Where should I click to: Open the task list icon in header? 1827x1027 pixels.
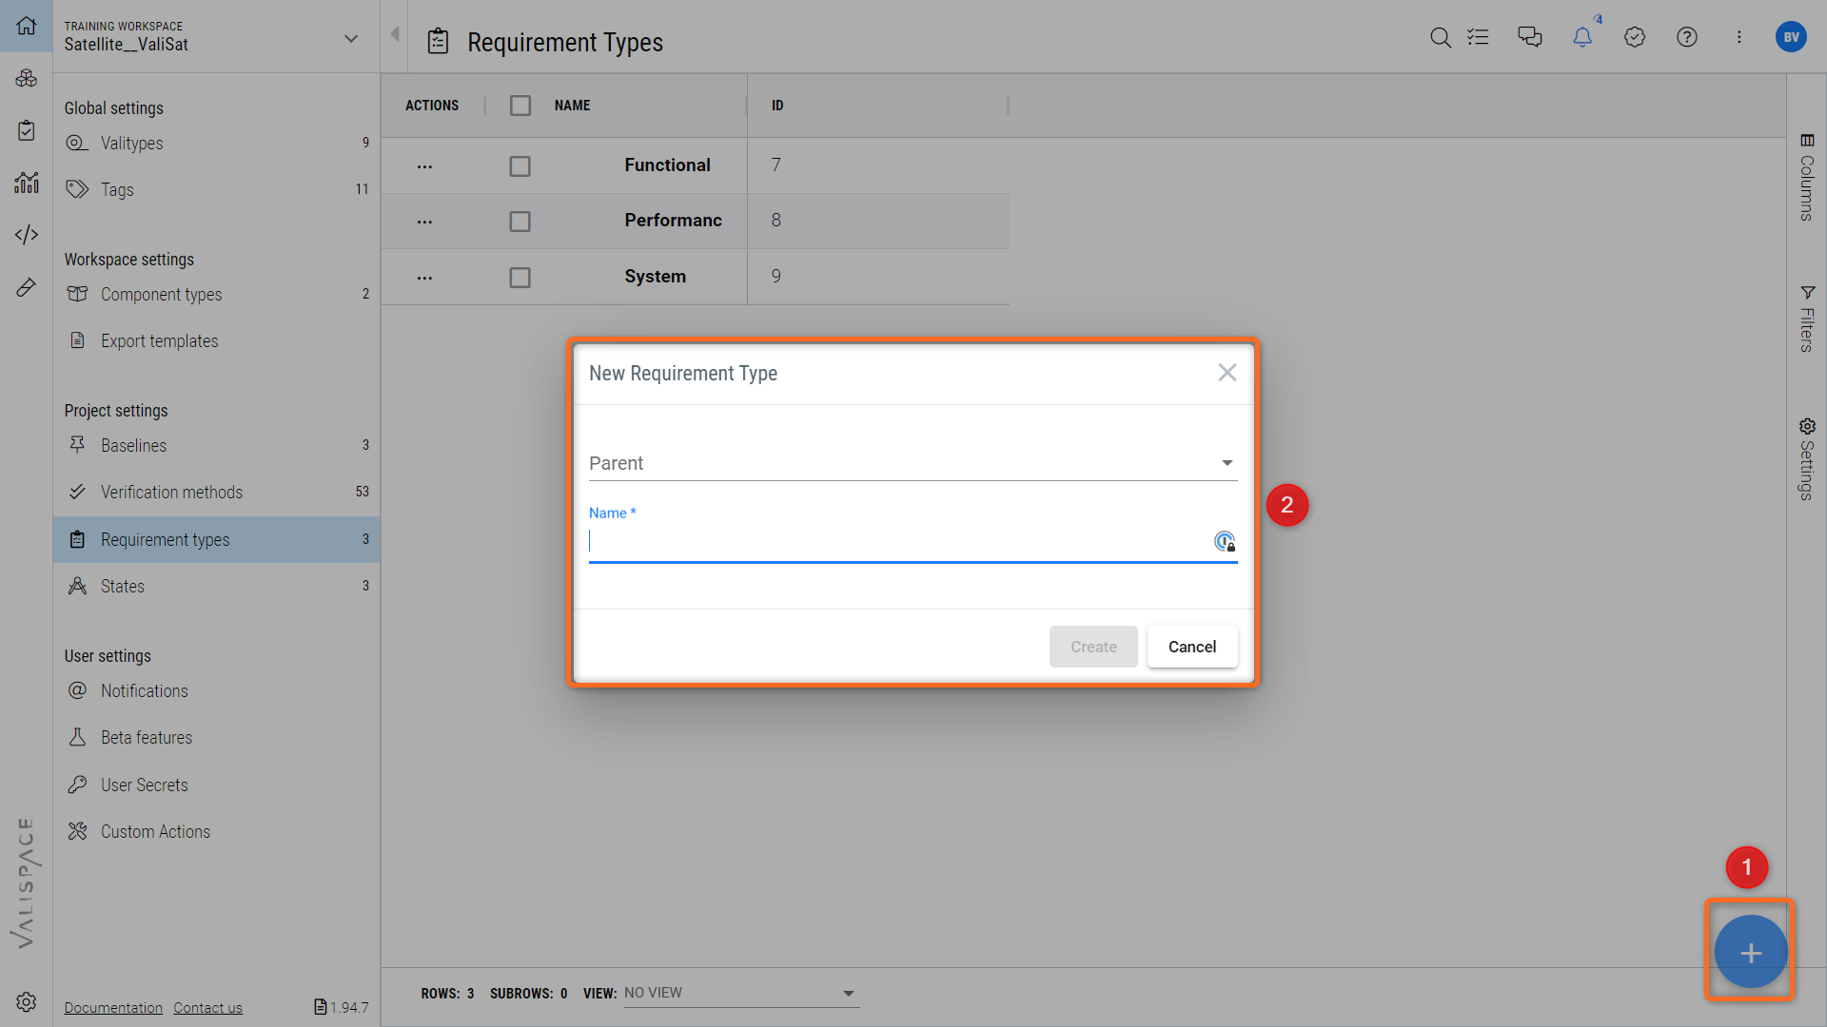coord(1479,37)
